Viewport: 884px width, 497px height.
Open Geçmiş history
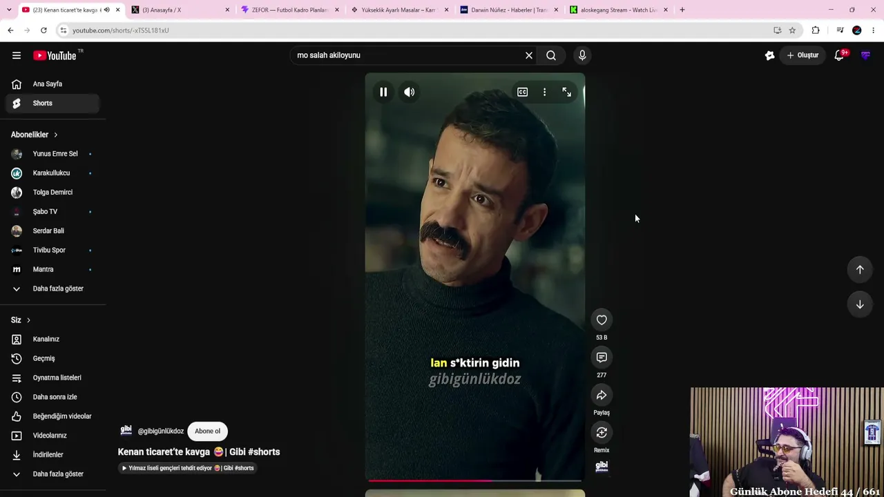click(52, 359)
